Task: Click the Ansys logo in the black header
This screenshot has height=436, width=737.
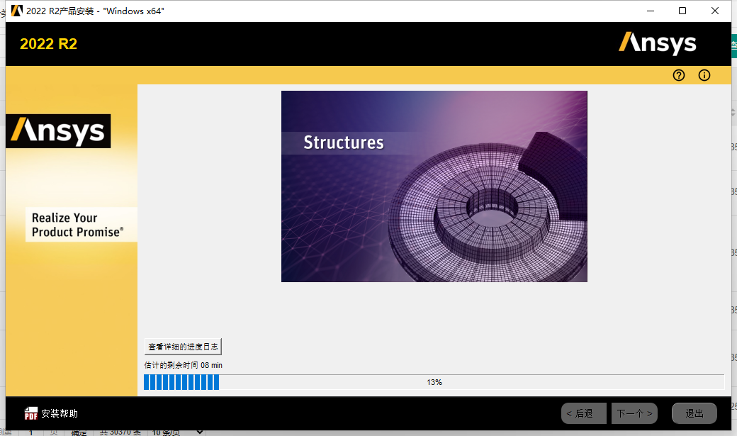Action: coord(658,43)
